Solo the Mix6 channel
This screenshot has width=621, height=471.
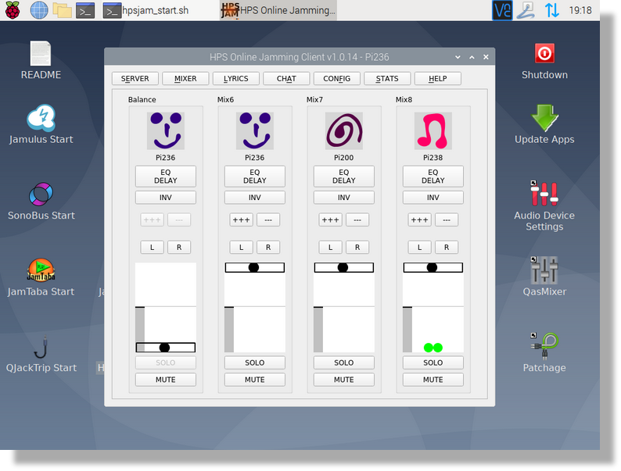(255, 362)
